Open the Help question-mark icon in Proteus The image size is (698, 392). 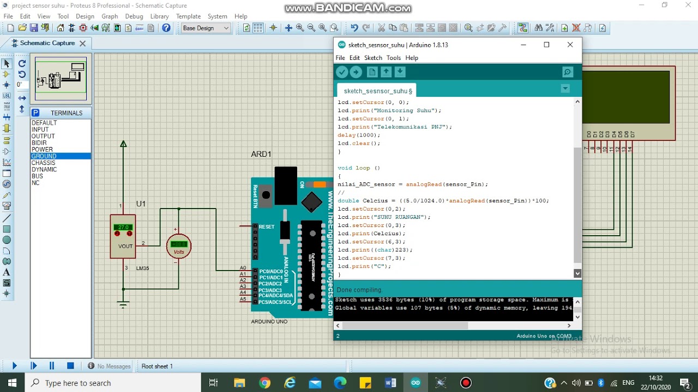click(166, 28)
